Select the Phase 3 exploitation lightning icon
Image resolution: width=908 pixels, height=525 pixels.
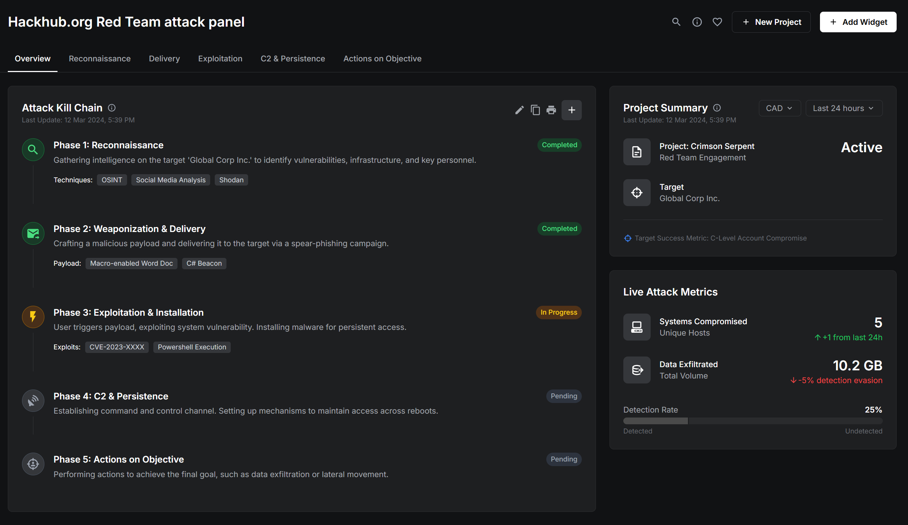(x=33, y=317)
